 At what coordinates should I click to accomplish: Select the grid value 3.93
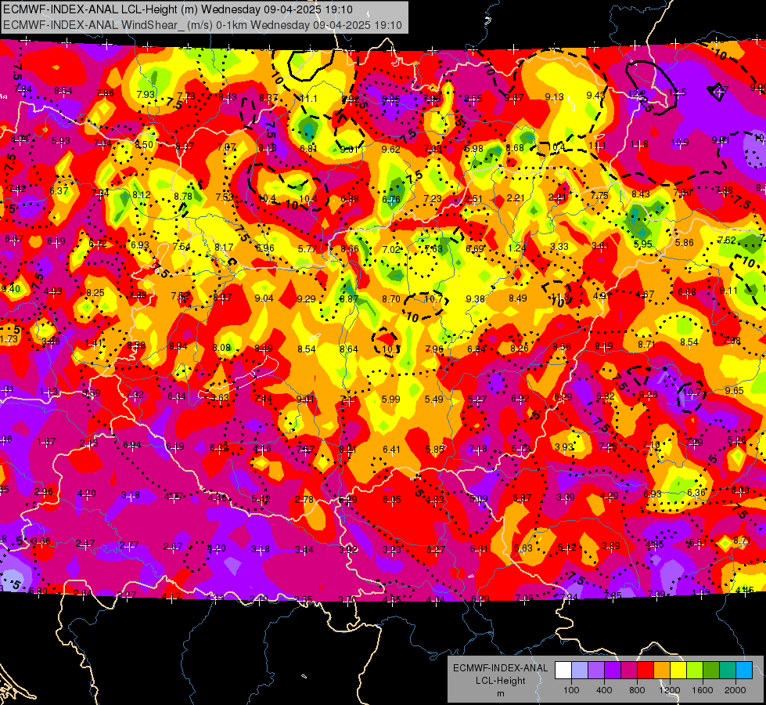[564, 446]
